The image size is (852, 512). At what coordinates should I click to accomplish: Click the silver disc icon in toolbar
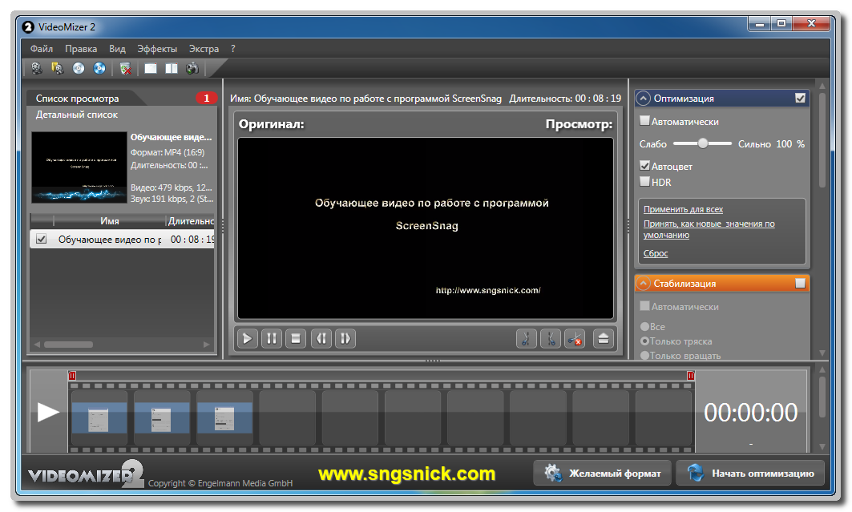click(79, 68)
